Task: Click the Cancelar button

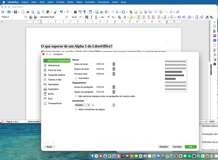Action: 177,147
